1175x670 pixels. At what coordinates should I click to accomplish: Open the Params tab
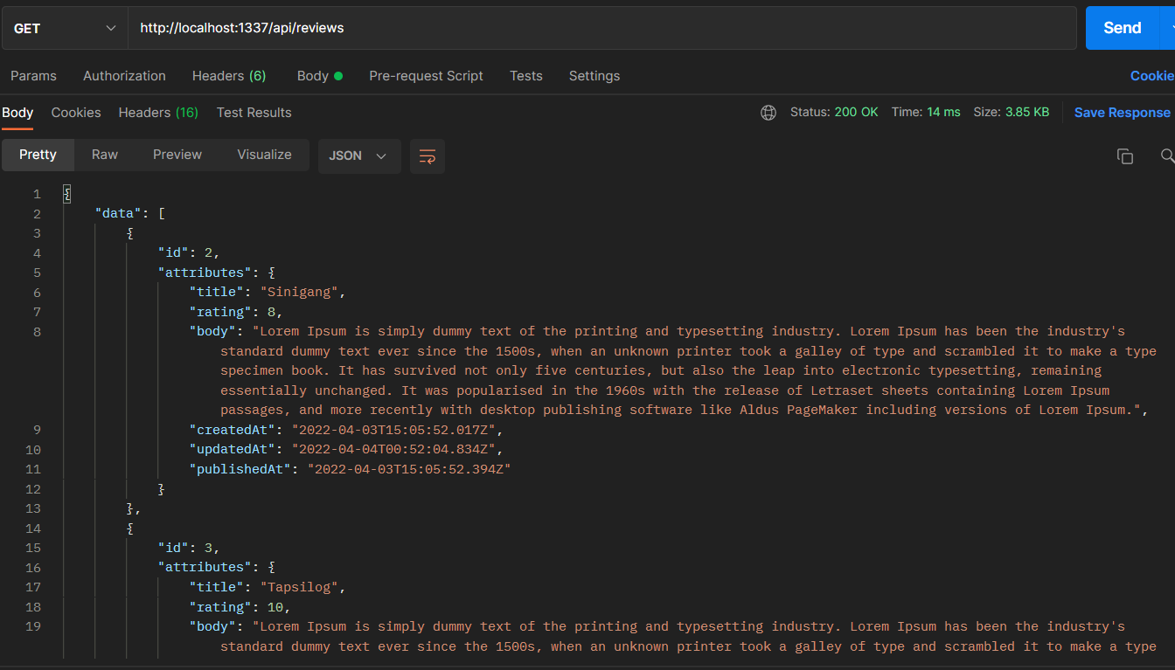click(x=33, y=76)
